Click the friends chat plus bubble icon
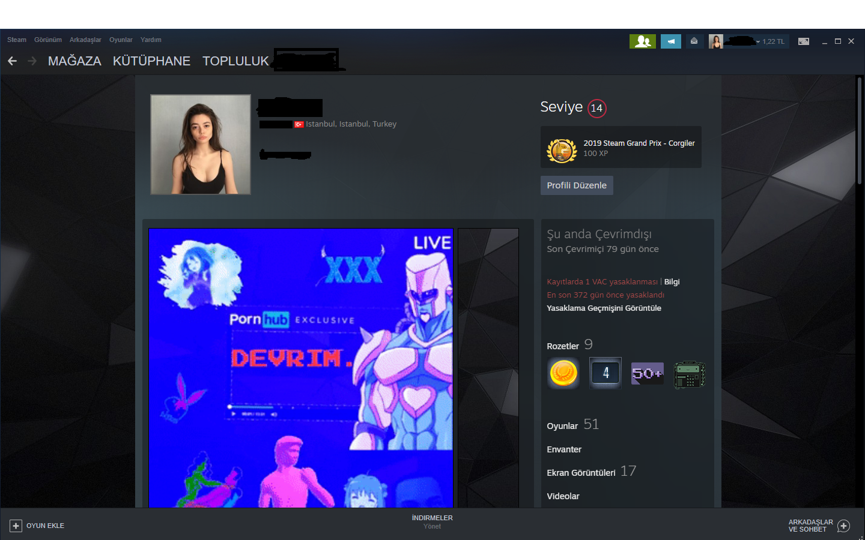Viewport: 865px width, 540px height. (x=844, y=526)
